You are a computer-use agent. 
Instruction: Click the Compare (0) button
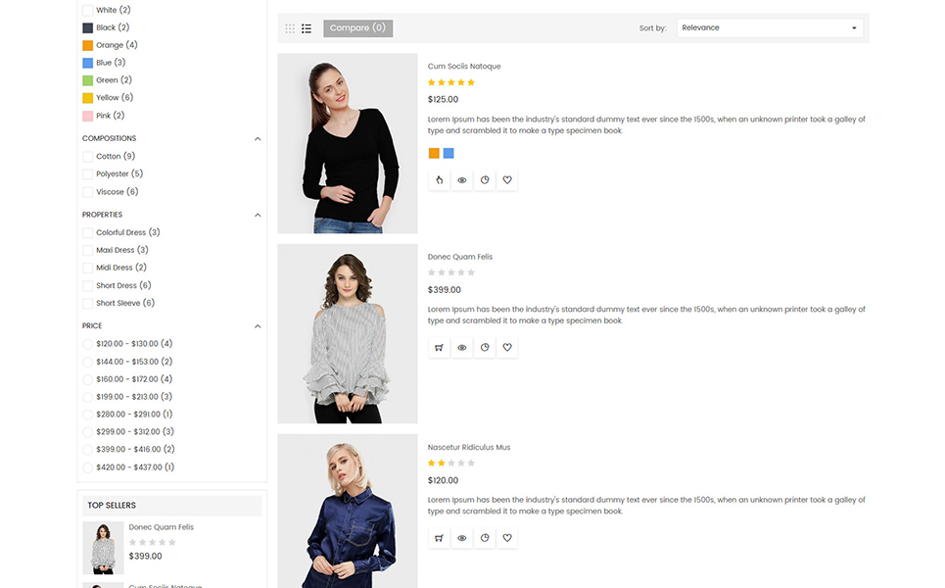(358, 28)
